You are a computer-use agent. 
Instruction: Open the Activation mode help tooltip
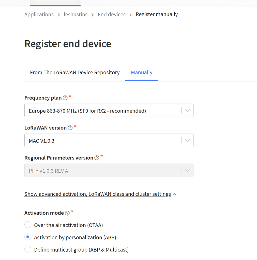tap(67, 213)
